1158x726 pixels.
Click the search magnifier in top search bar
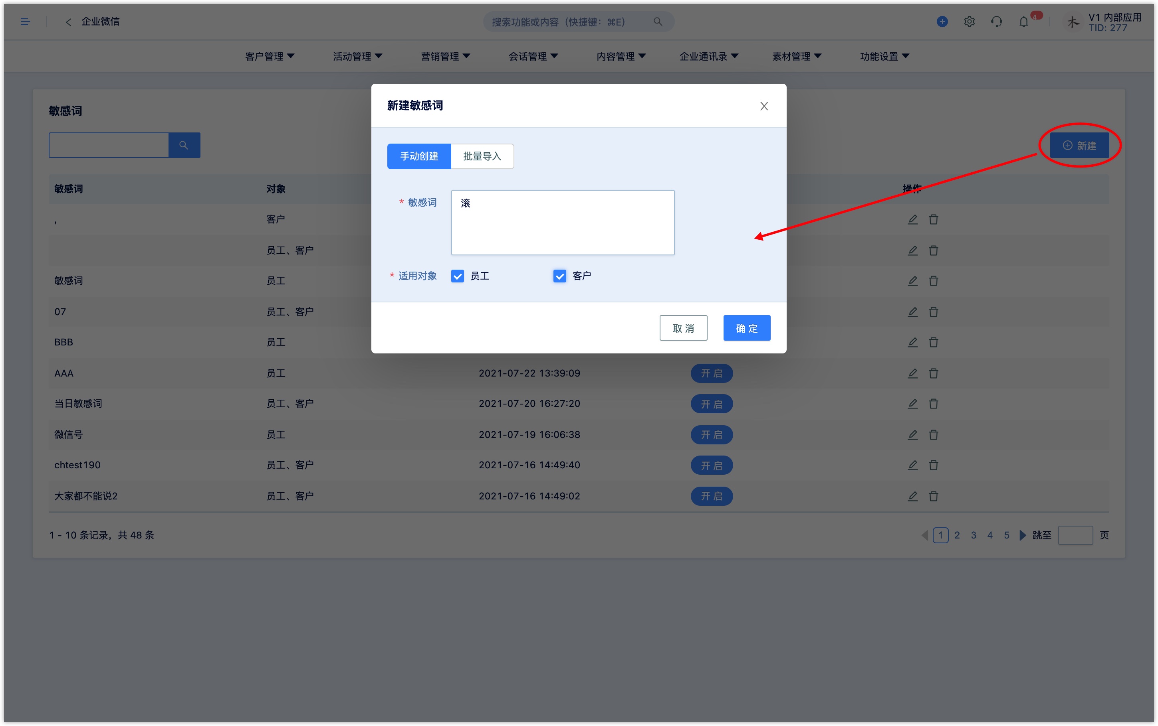(658, 22)
